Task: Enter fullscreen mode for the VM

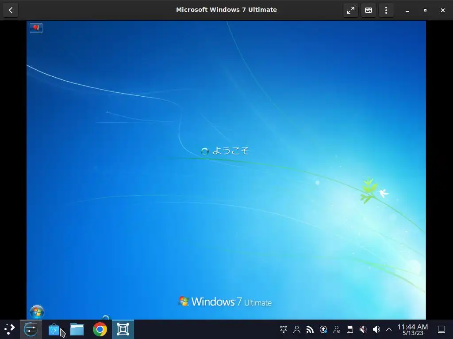Action: pos(351,10)
